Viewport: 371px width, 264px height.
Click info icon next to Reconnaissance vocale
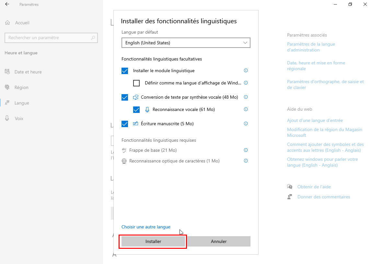coord(246,109)
